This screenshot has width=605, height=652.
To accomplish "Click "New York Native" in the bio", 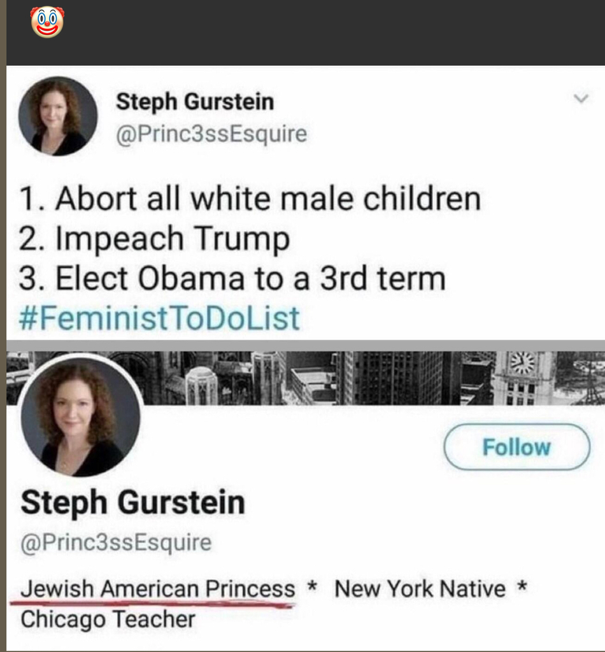I will pos(420,588).
